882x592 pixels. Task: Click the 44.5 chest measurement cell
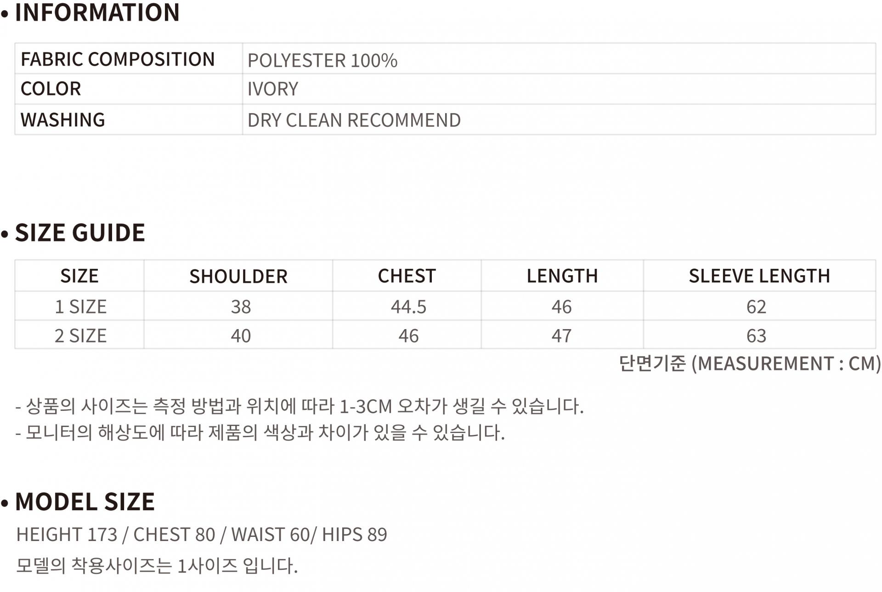coord(408,307)
